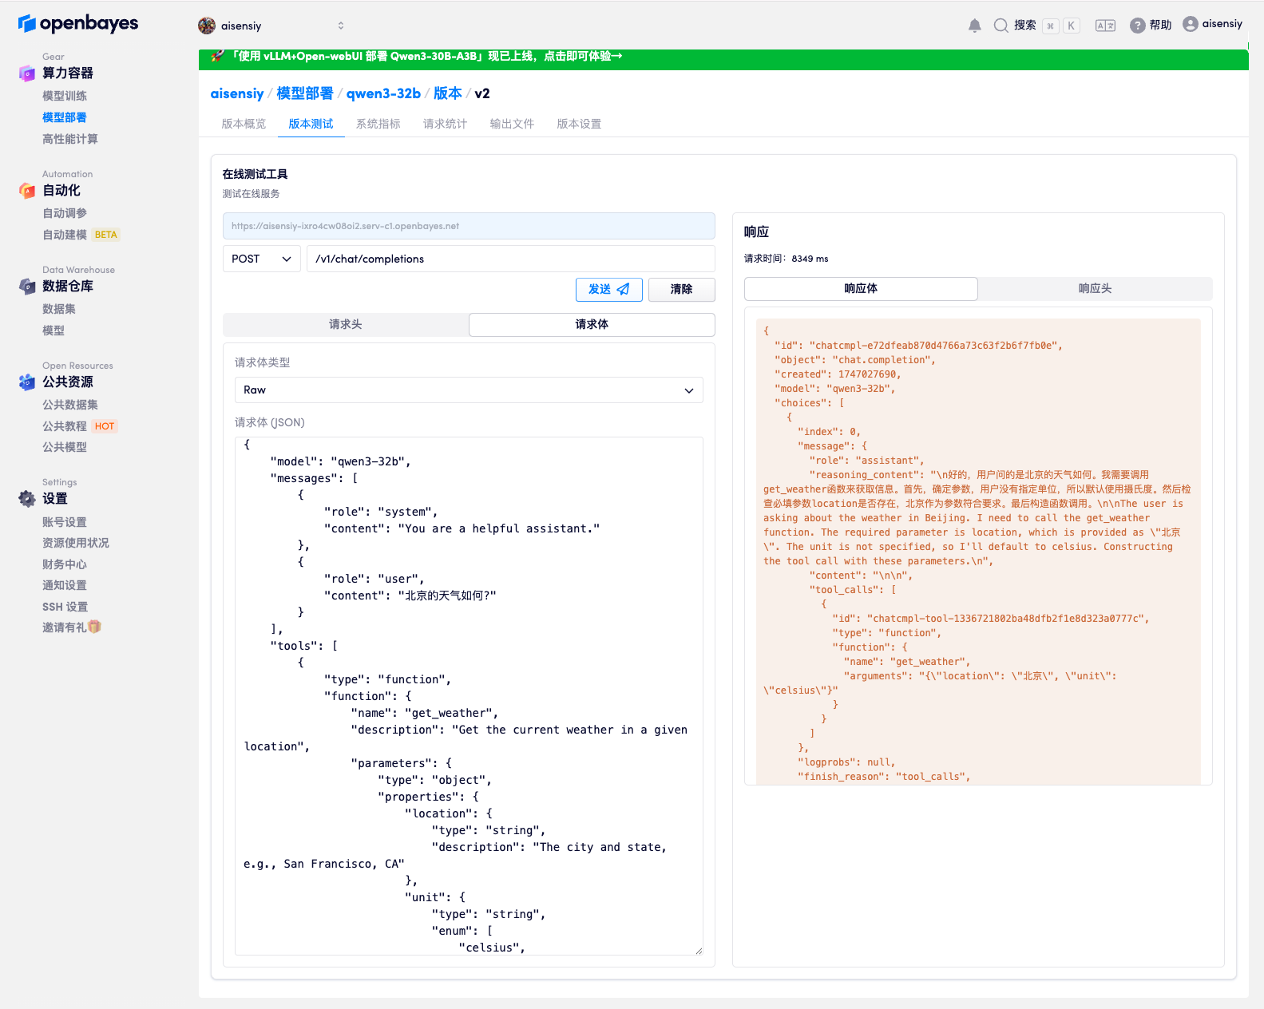Image resolution: width=1264 pixels, height=1009 pixels.
Task: Click the 算力容器 Gear section icon
Action: 27,73
